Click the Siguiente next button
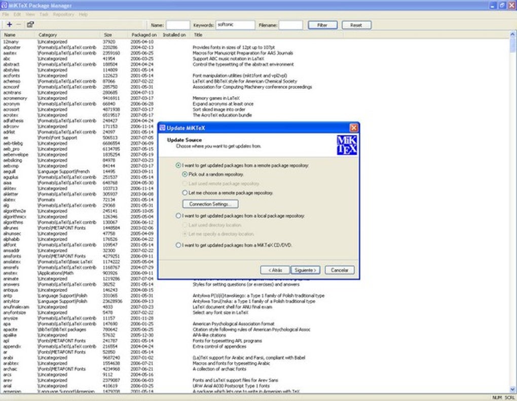The image size is (517, 401). pyautogui.click(x=305, y=270)
